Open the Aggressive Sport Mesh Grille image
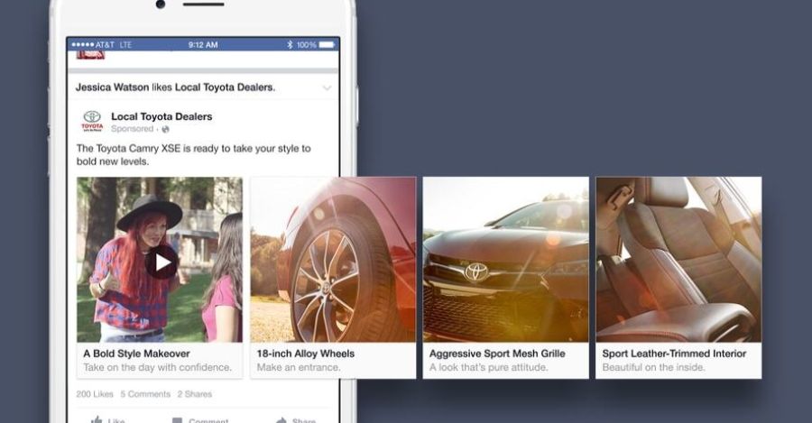The width and height of the screenshot is (812, 423). [506, 260]
